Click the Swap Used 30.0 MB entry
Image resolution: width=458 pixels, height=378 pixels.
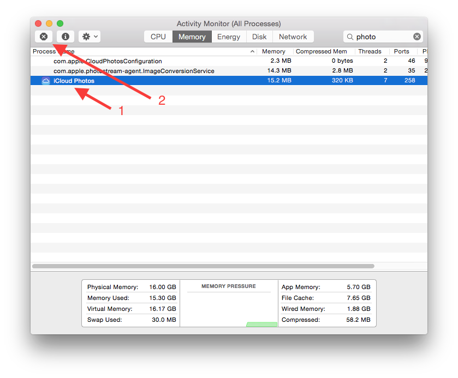click(132, 320)
